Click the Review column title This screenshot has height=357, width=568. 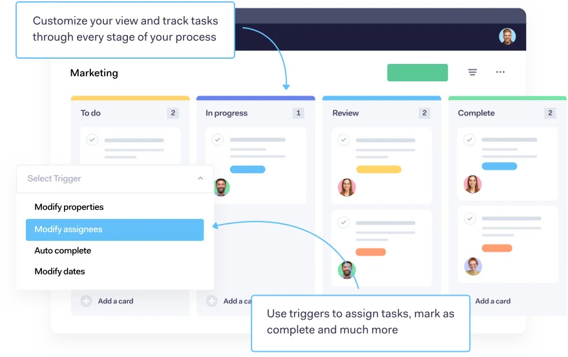[x=346, y=113]
